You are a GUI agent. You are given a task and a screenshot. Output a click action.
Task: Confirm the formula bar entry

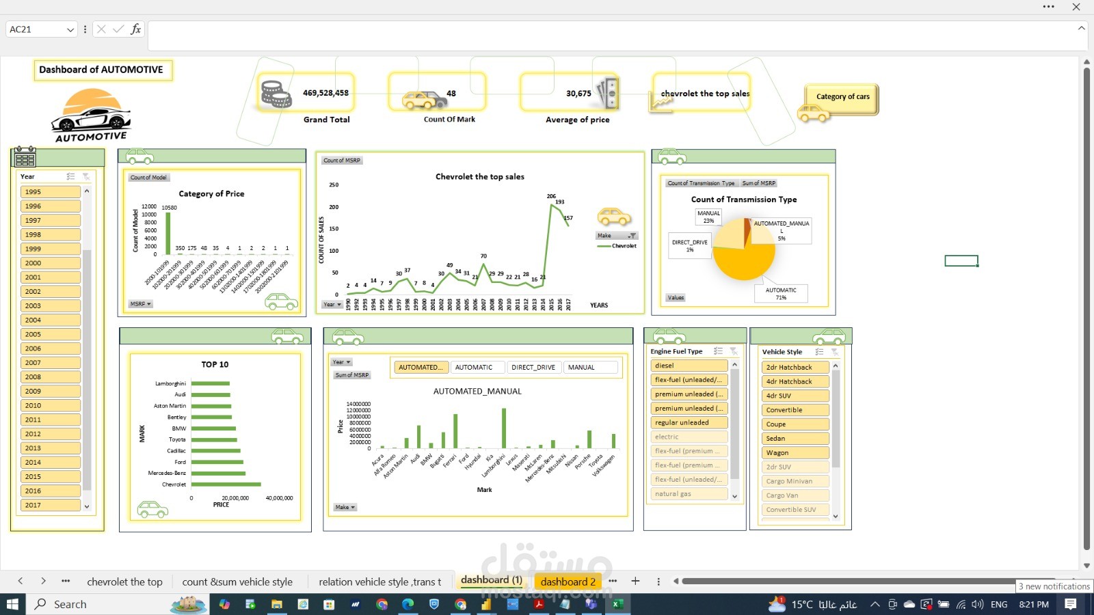click(x=118, y=29)
